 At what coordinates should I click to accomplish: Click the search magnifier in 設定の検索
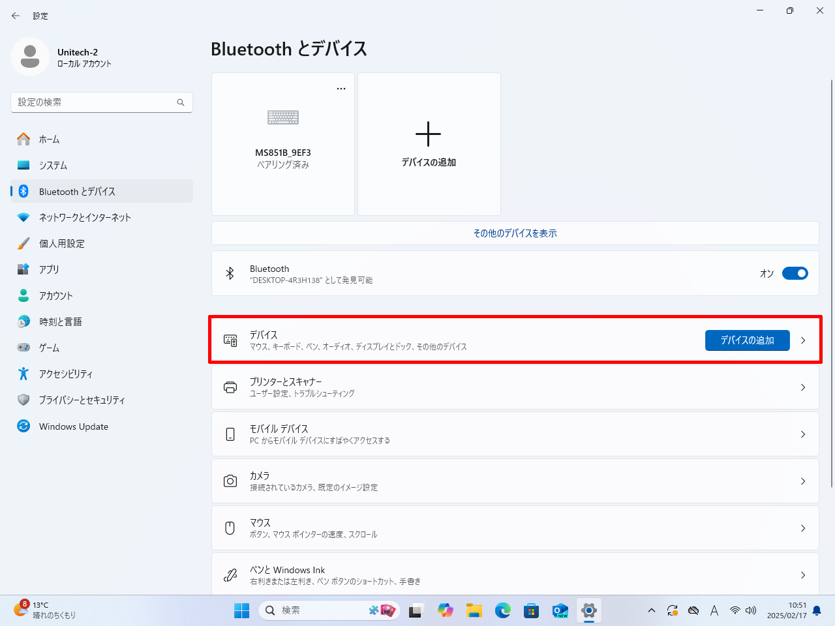pyautogui.click(x=181, y=102)
